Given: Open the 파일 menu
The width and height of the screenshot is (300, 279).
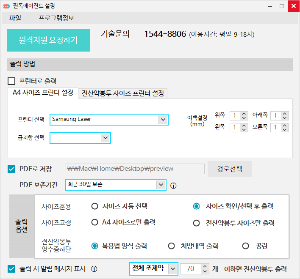Looking at the screenshot, I should 15,18.
